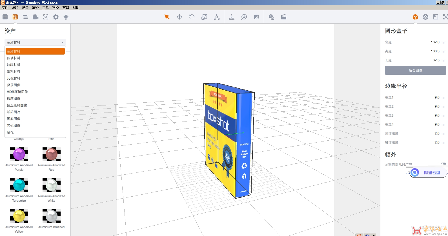Select the orange arrow selection tool
Screen dimensions: 448x236
coord(167,17)
